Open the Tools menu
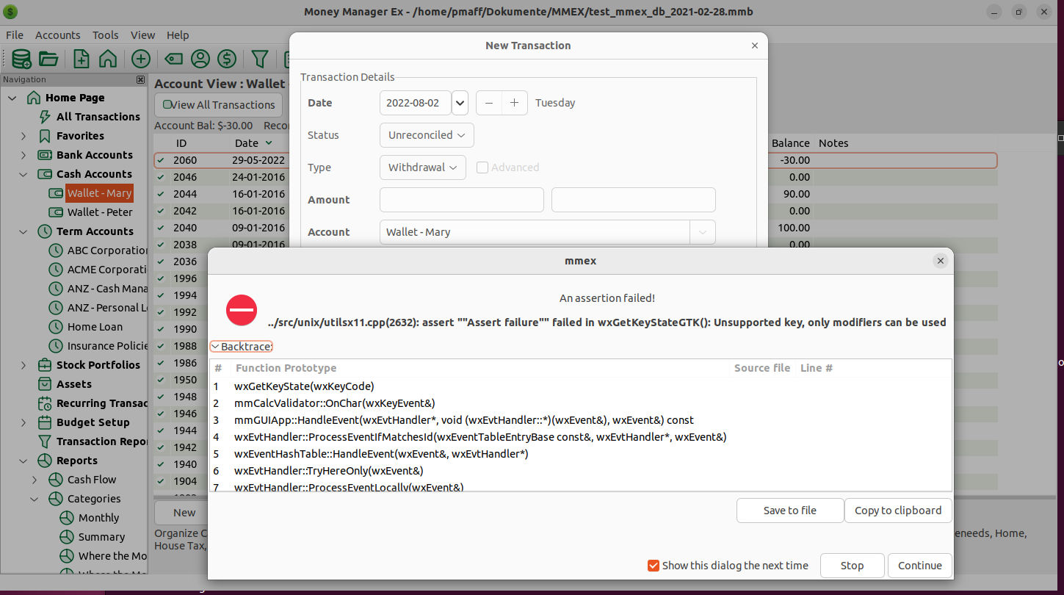This screenshot has width=1064, height=595. [x=105, y=35]
